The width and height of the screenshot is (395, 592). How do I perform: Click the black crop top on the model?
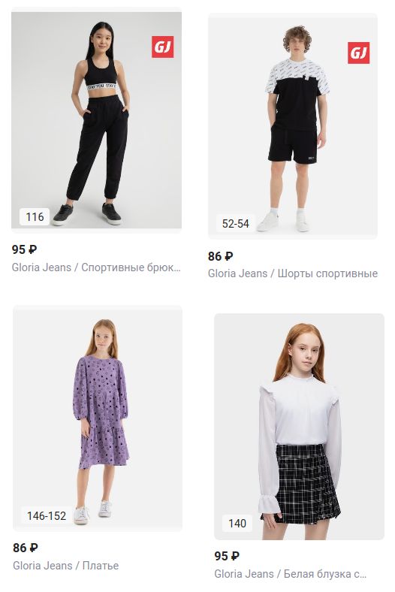coord(101,74)
